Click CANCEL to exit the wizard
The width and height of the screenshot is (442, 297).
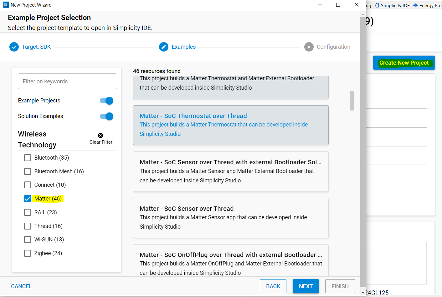(x=21, y=286)
